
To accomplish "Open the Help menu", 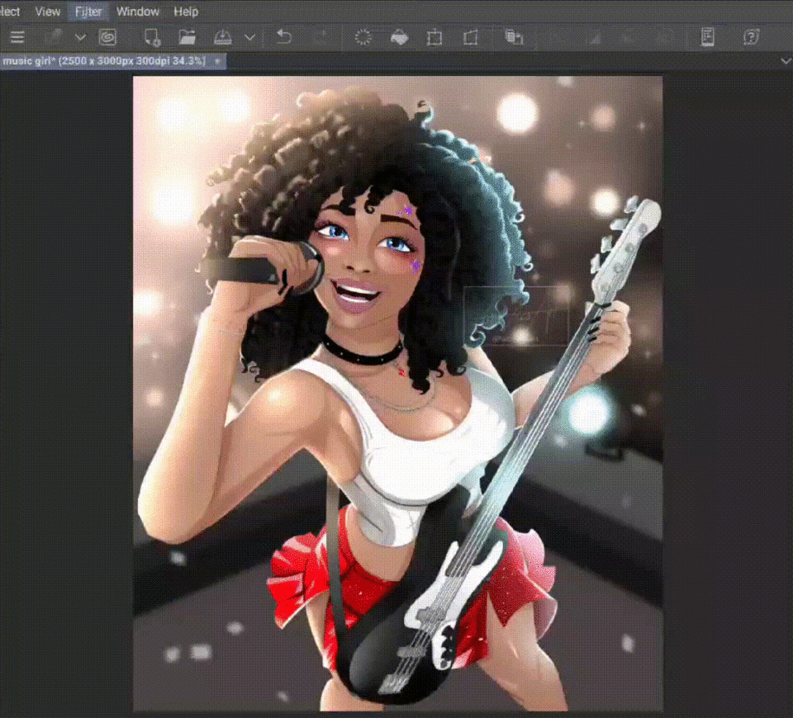I will (186, 12).
